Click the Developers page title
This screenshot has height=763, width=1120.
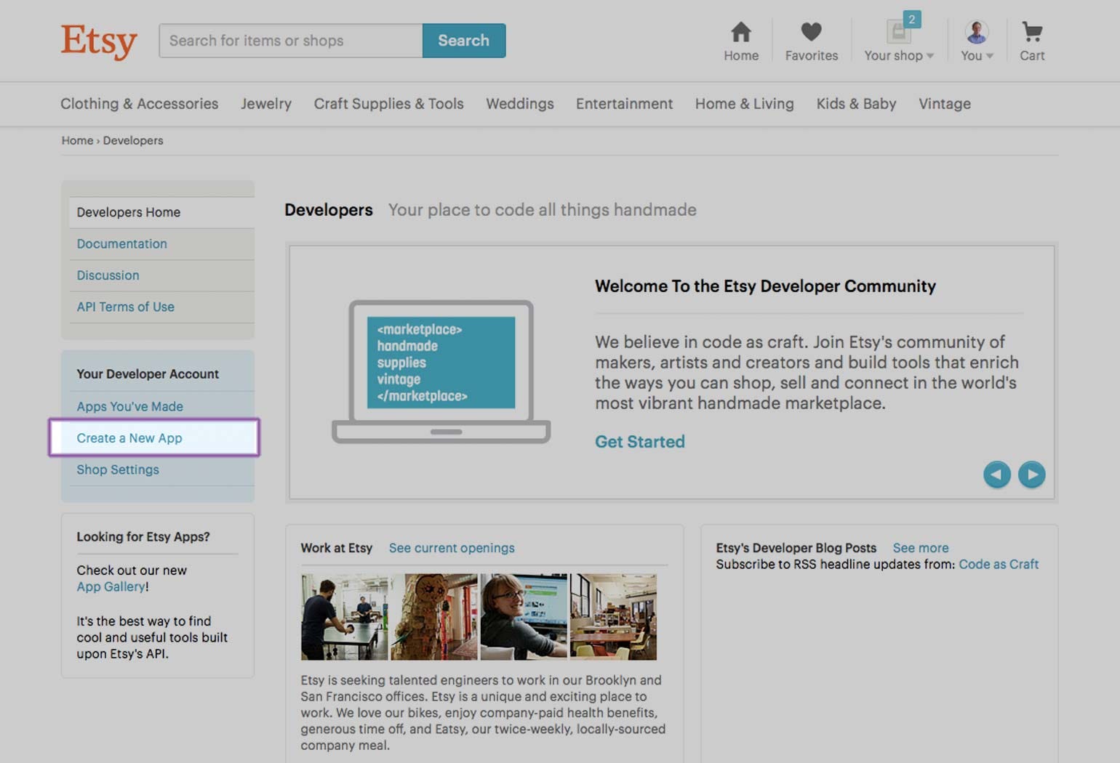click(329, 210)
